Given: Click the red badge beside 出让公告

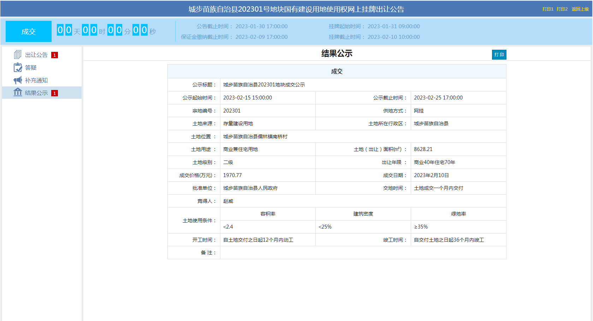Looking at the screenshot, I should tap(54, 55).
